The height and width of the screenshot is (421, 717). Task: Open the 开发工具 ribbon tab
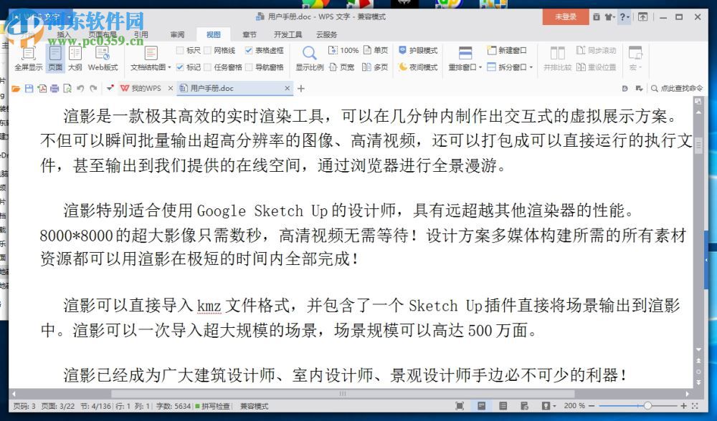point(288,34)
